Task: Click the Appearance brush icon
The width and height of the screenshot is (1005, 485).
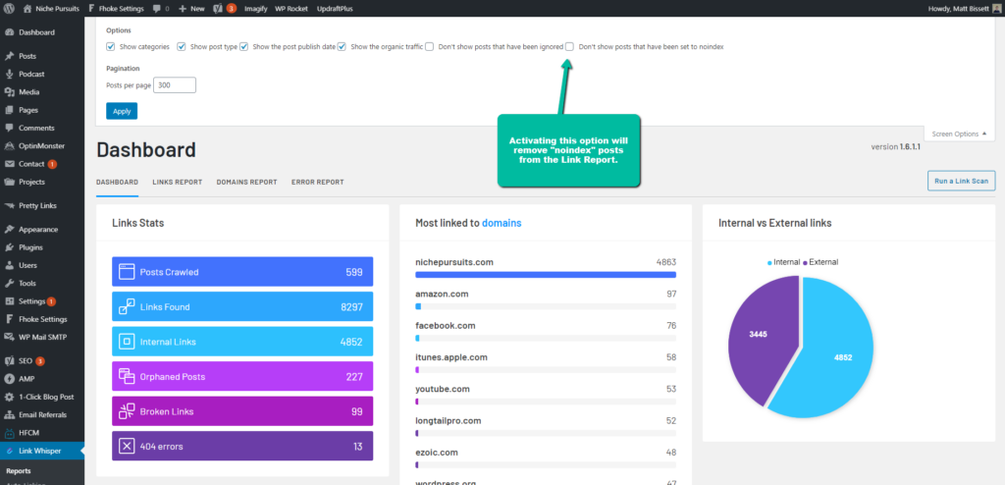Action: coord(9,229)
